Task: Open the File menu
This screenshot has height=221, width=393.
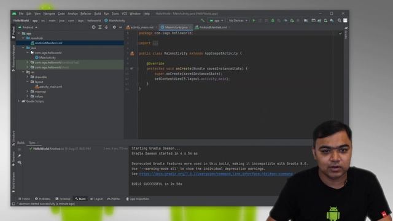Action: 21,14
